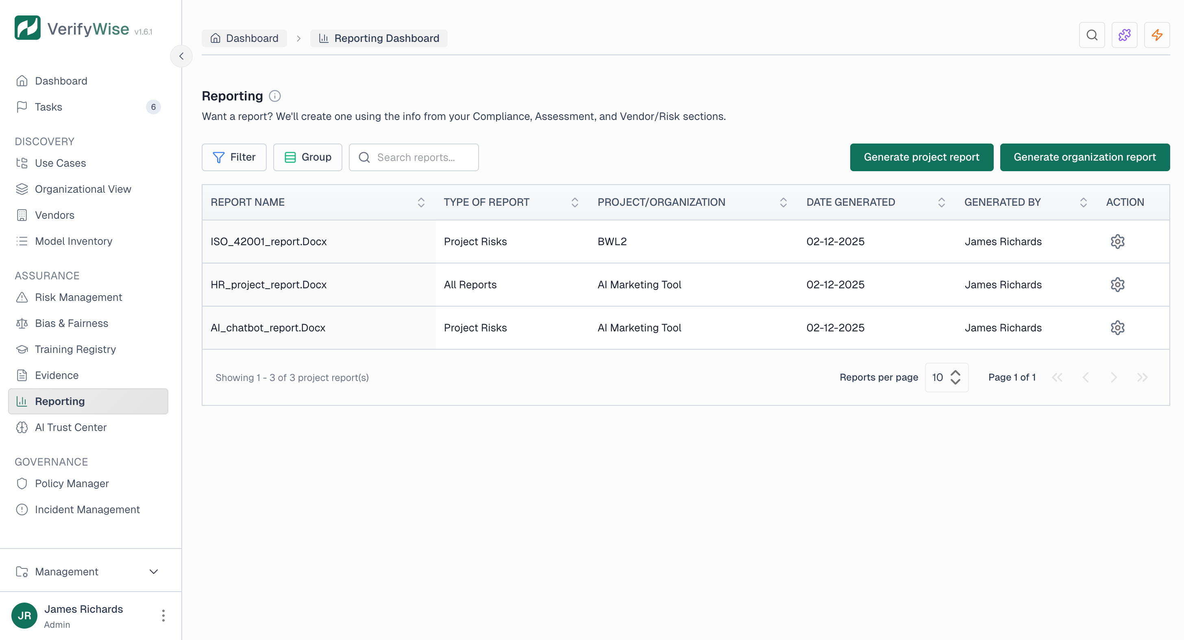Click the info icon beside Reporting heading
This screenshot has height=640, width=1184.
(x=274, y=96)
